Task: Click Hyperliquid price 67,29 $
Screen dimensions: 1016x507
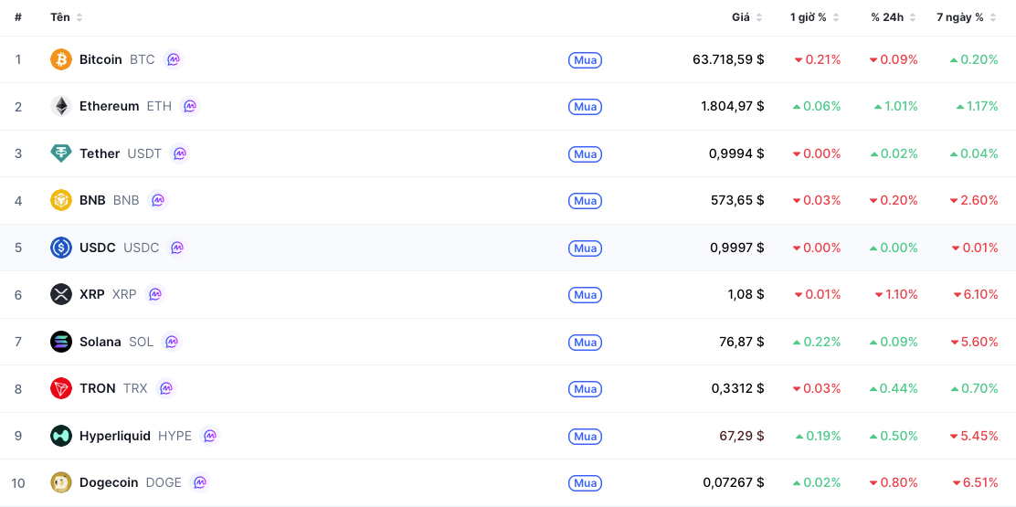Action: point(741,436)
